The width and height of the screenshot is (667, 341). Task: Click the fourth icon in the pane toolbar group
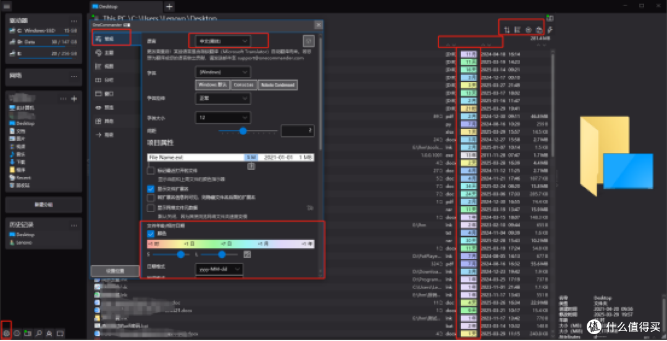click(x=539, y=30)
